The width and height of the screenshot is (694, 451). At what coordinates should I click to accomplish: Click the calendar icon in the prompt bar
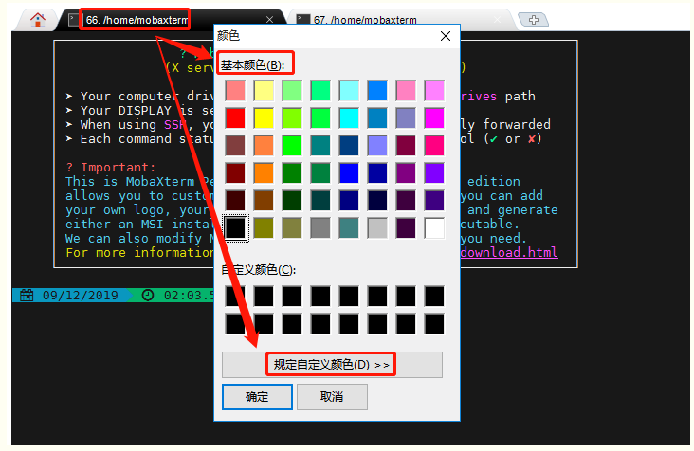27,295
